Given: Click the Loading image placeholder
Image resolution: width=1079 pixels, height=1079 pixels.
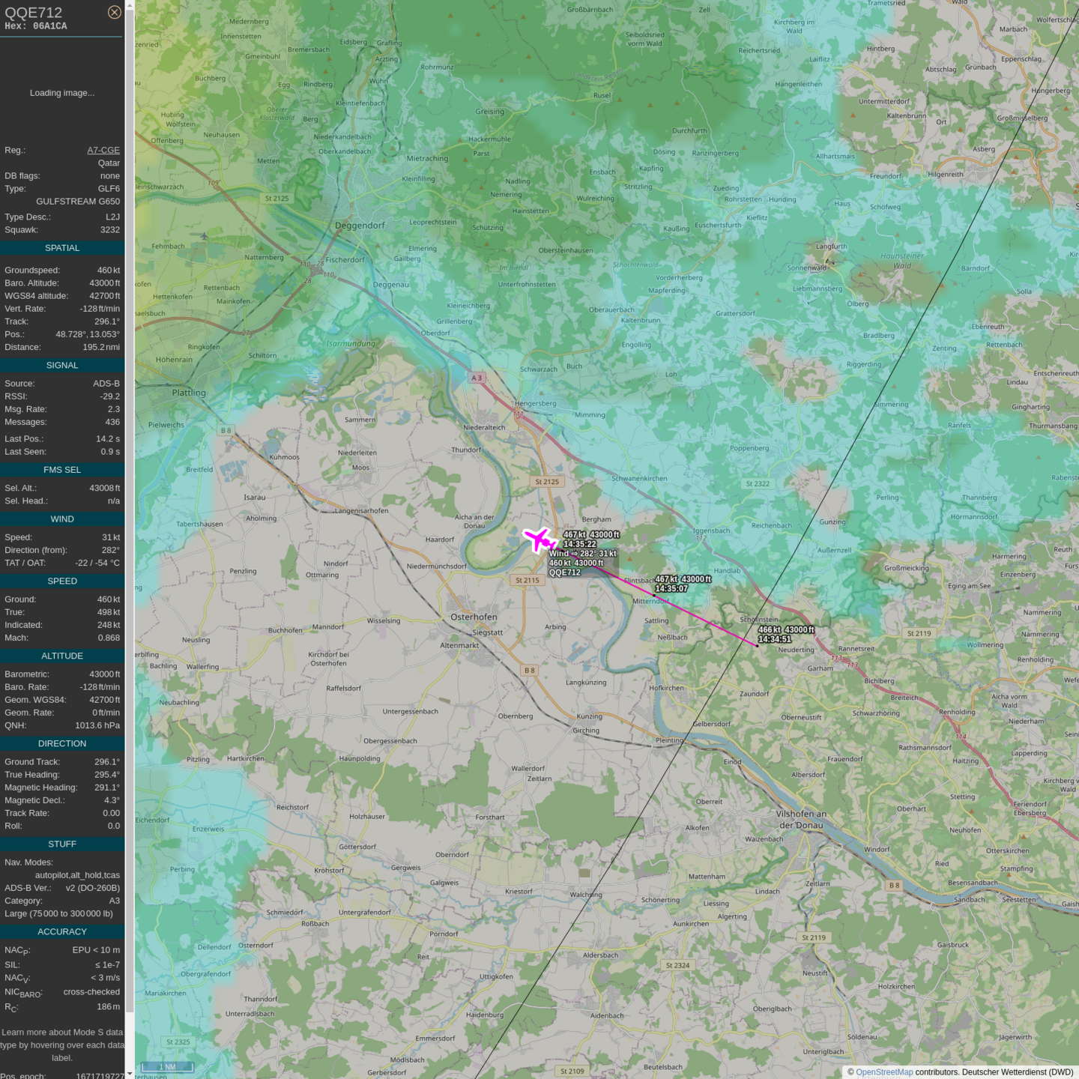Looking at the screenshot, I should pos(62,93).
